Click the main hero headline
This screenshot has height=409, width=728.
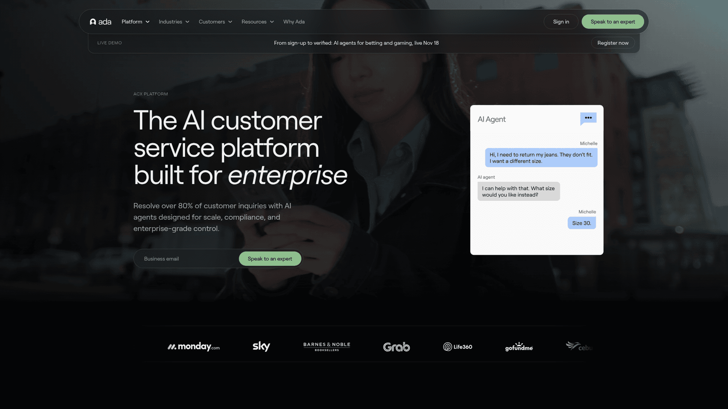coord(240,148)
